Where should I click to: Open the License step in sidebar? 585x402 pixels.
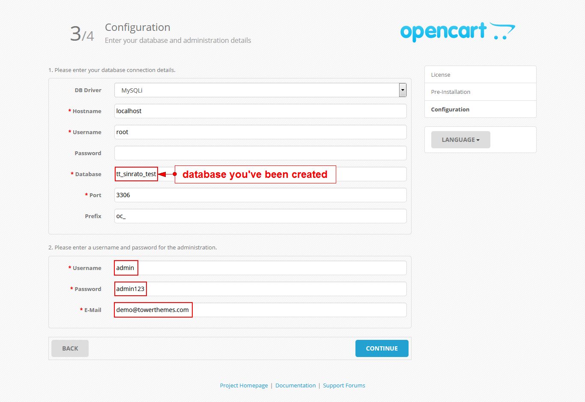click(x=480, y=75)
